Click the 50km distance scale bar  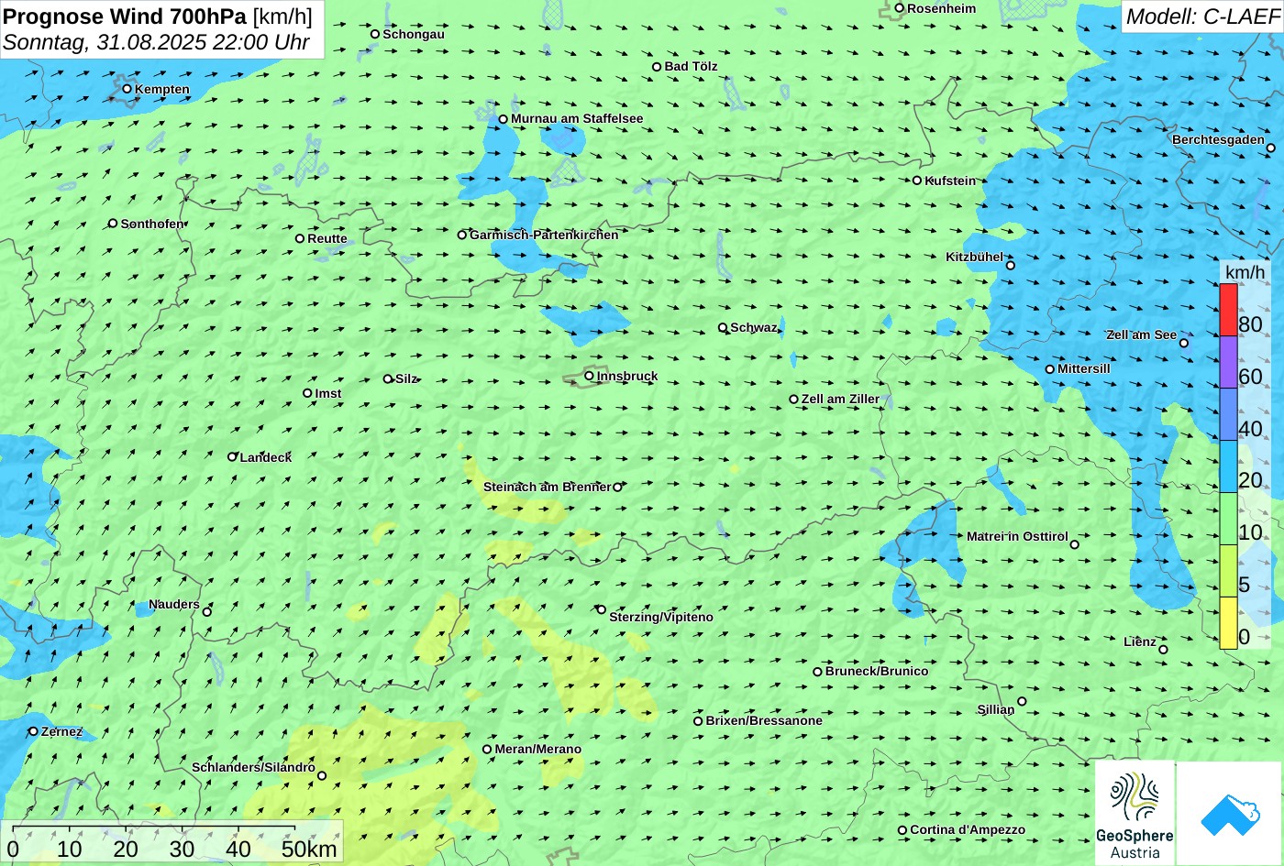(x=154, y=829)
